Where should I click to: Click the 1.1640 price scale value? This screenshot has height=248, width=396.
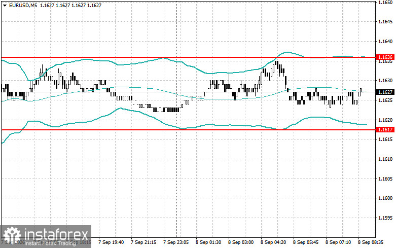(385, 42)
